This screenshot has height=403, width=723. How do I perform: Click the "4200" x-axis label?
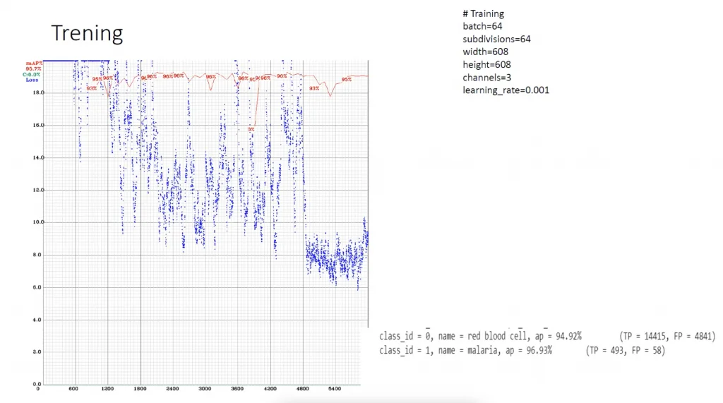point(270,389)
